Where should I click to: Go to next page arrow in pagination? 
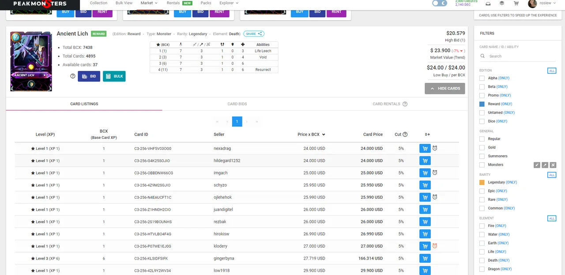tap(247, 121)
